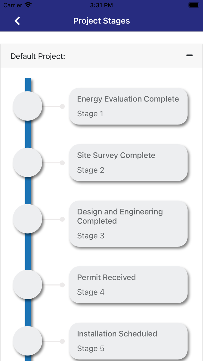Click the small connector dot for Stage 3
The height and width of the screenshot is (361, 203).
coord(62,219)
